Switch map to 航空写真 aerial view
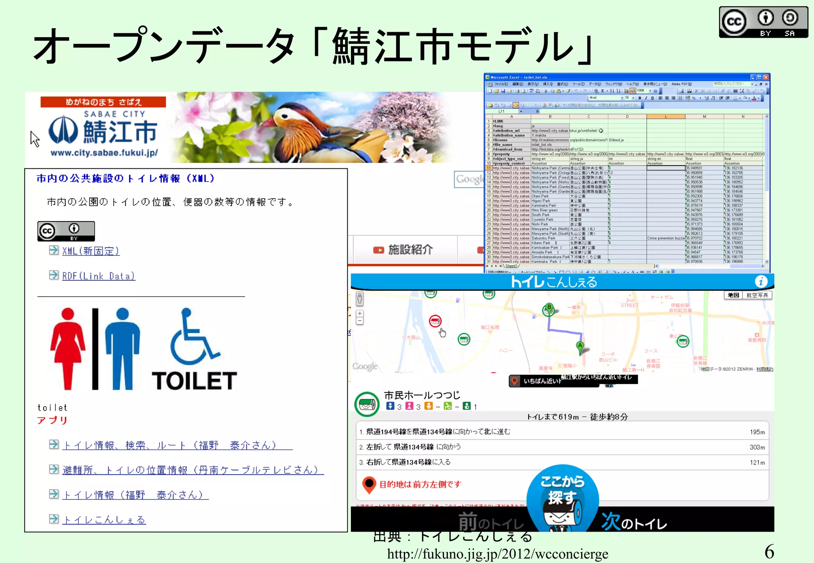 tap(757, 295)
